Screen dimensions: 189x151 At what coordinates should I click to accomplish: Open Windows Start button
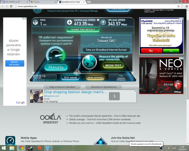pyautogui.click(x=3, y=148)
